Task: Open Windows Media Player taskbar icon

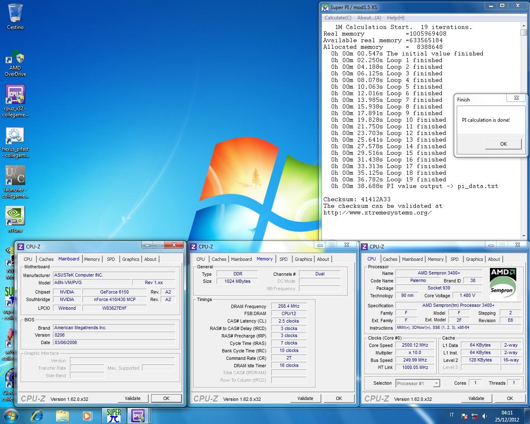Action: click(x=87, y=416)
